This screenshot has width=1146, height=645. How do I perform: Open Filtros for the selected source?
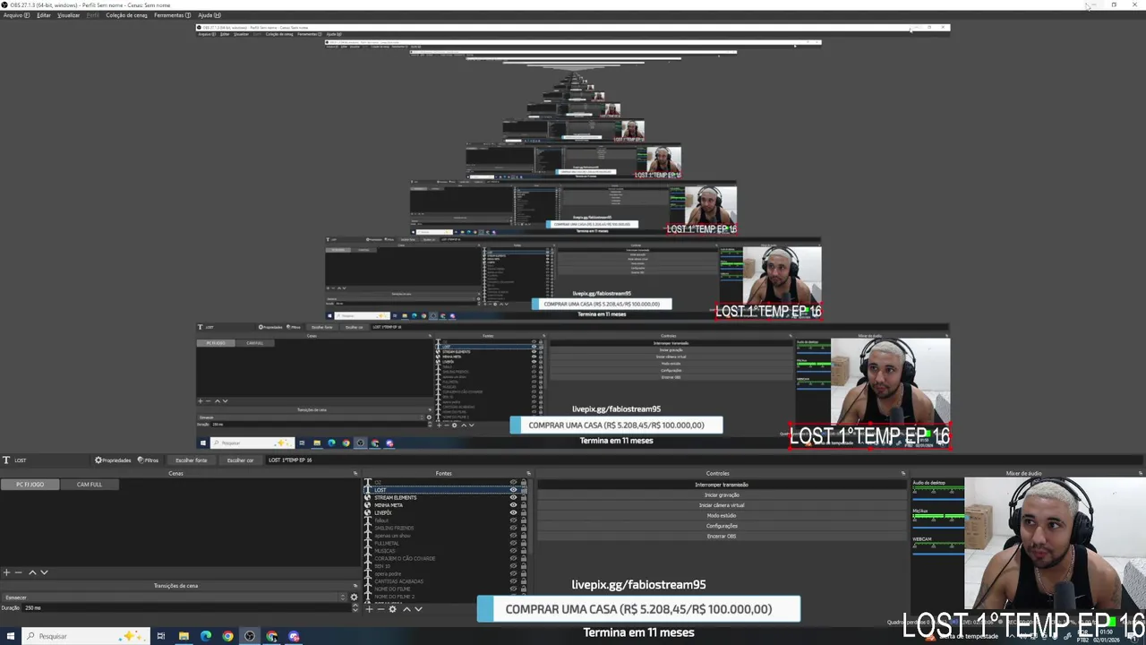coord(148,460)
